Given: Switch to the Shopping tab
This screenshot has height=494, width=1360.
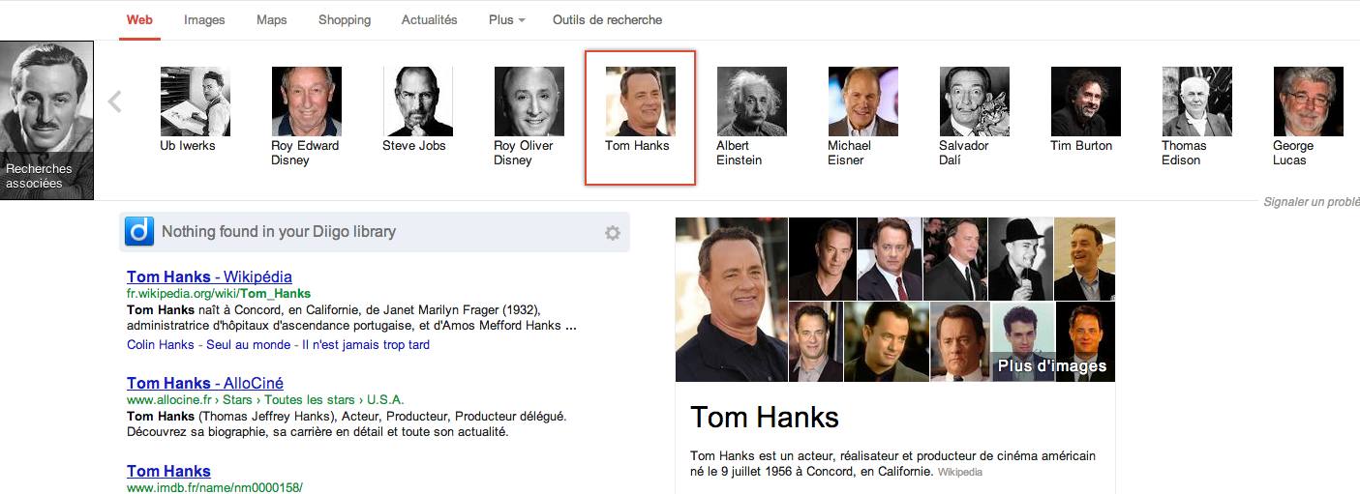Looking at the screenshot, I should click(x=345, y=19).
